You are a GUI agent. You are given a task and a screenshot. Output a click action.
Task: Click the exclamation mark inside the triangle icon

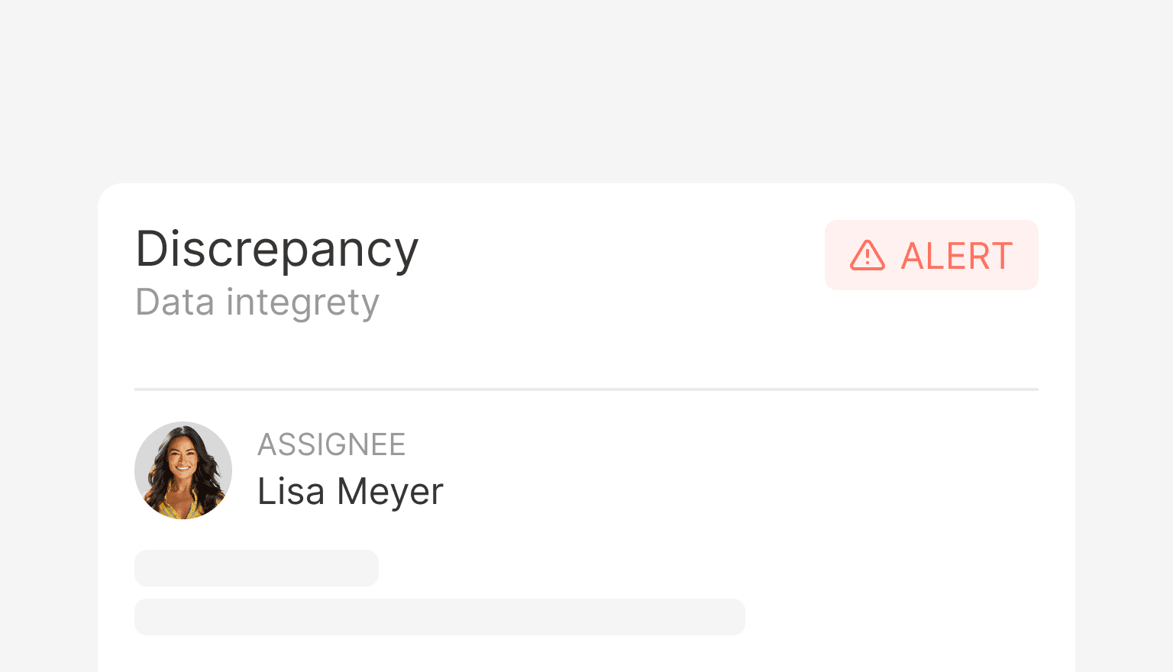click(x=867, y=258)
